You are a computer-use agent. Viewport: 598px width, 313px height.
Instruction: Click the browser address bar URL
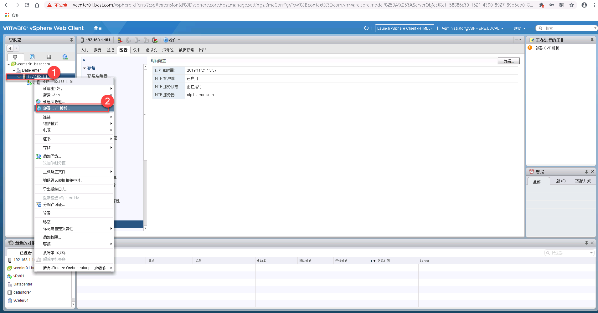pyautogui.click(x=303, y=5)
